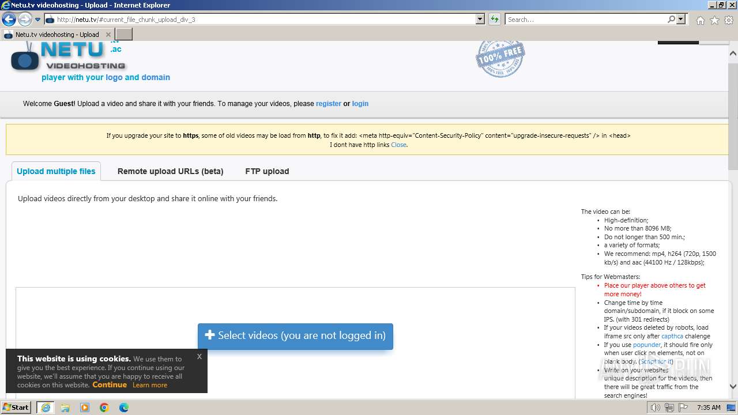Open Learn more cookie link
Screen dimensions: 738x415
pyautogui.click(x=150, y=385)
